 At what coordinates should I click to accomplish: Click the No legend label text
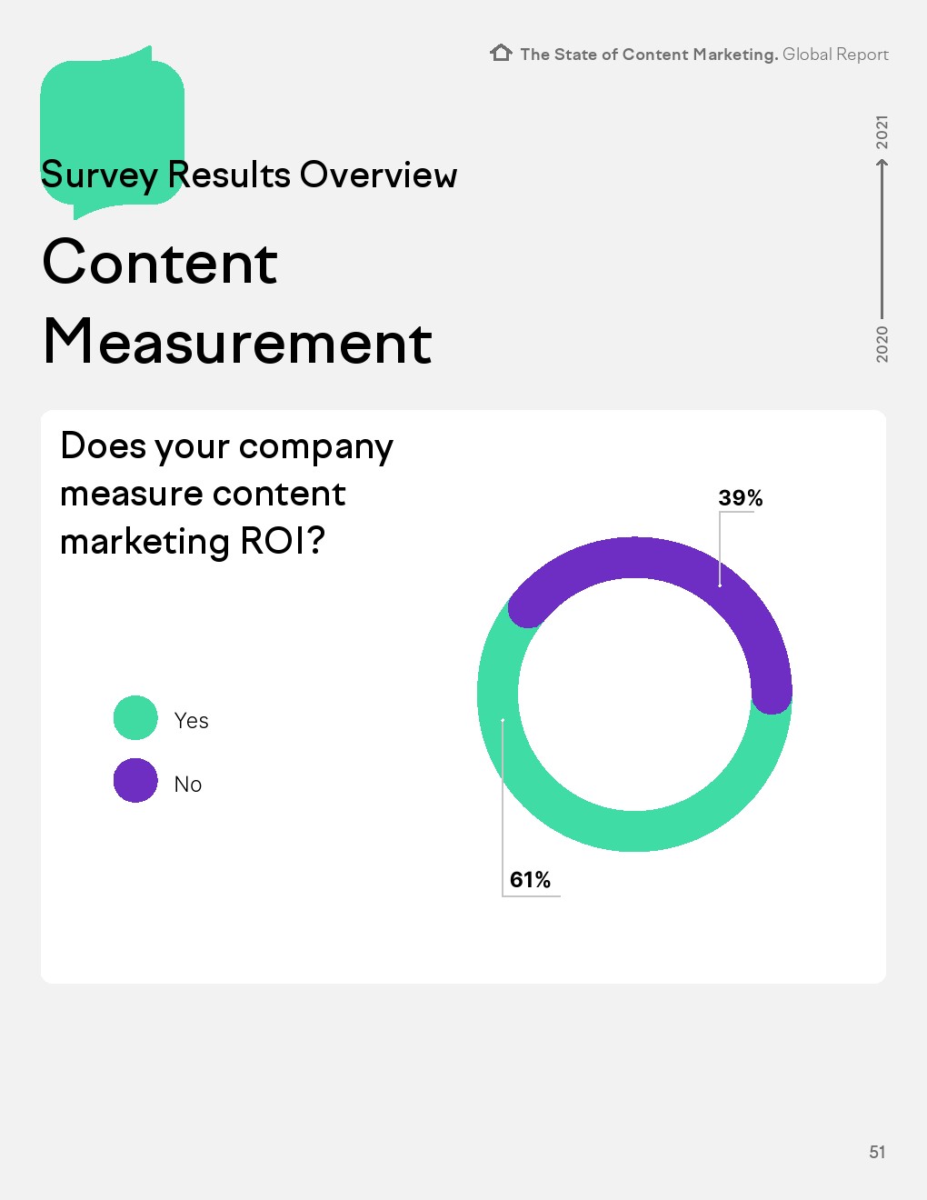(x=187, y=785)
